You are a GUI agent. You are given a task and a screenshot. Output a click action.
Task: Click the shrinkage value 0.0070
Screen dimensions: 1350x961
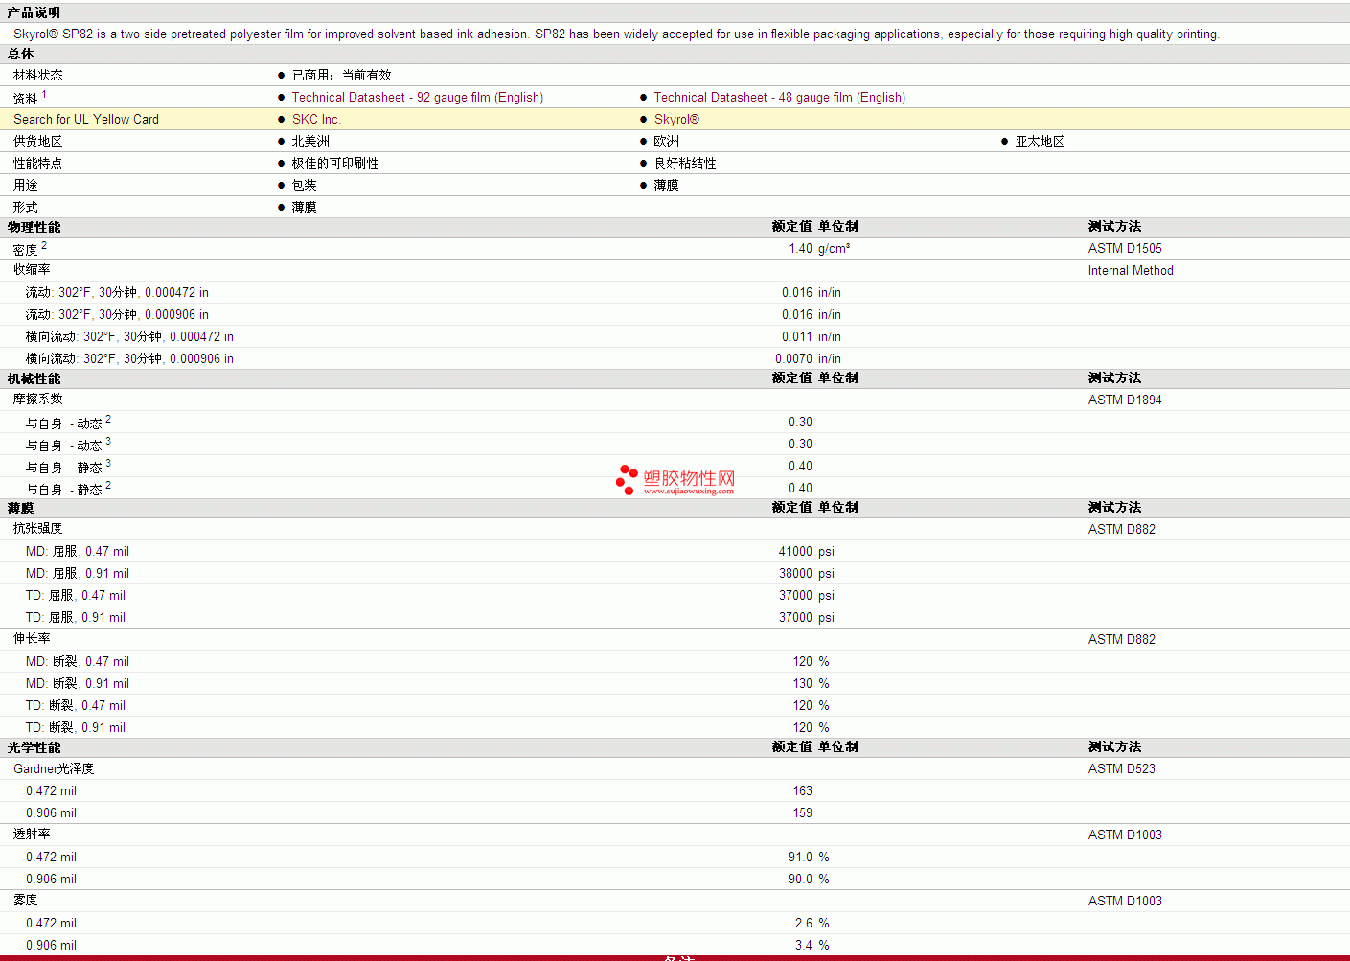pyautogui.click(x=794, y=358)
